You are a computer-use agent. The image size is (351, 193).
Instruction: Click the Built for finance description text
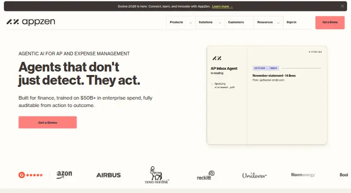[x=86, y=101]
